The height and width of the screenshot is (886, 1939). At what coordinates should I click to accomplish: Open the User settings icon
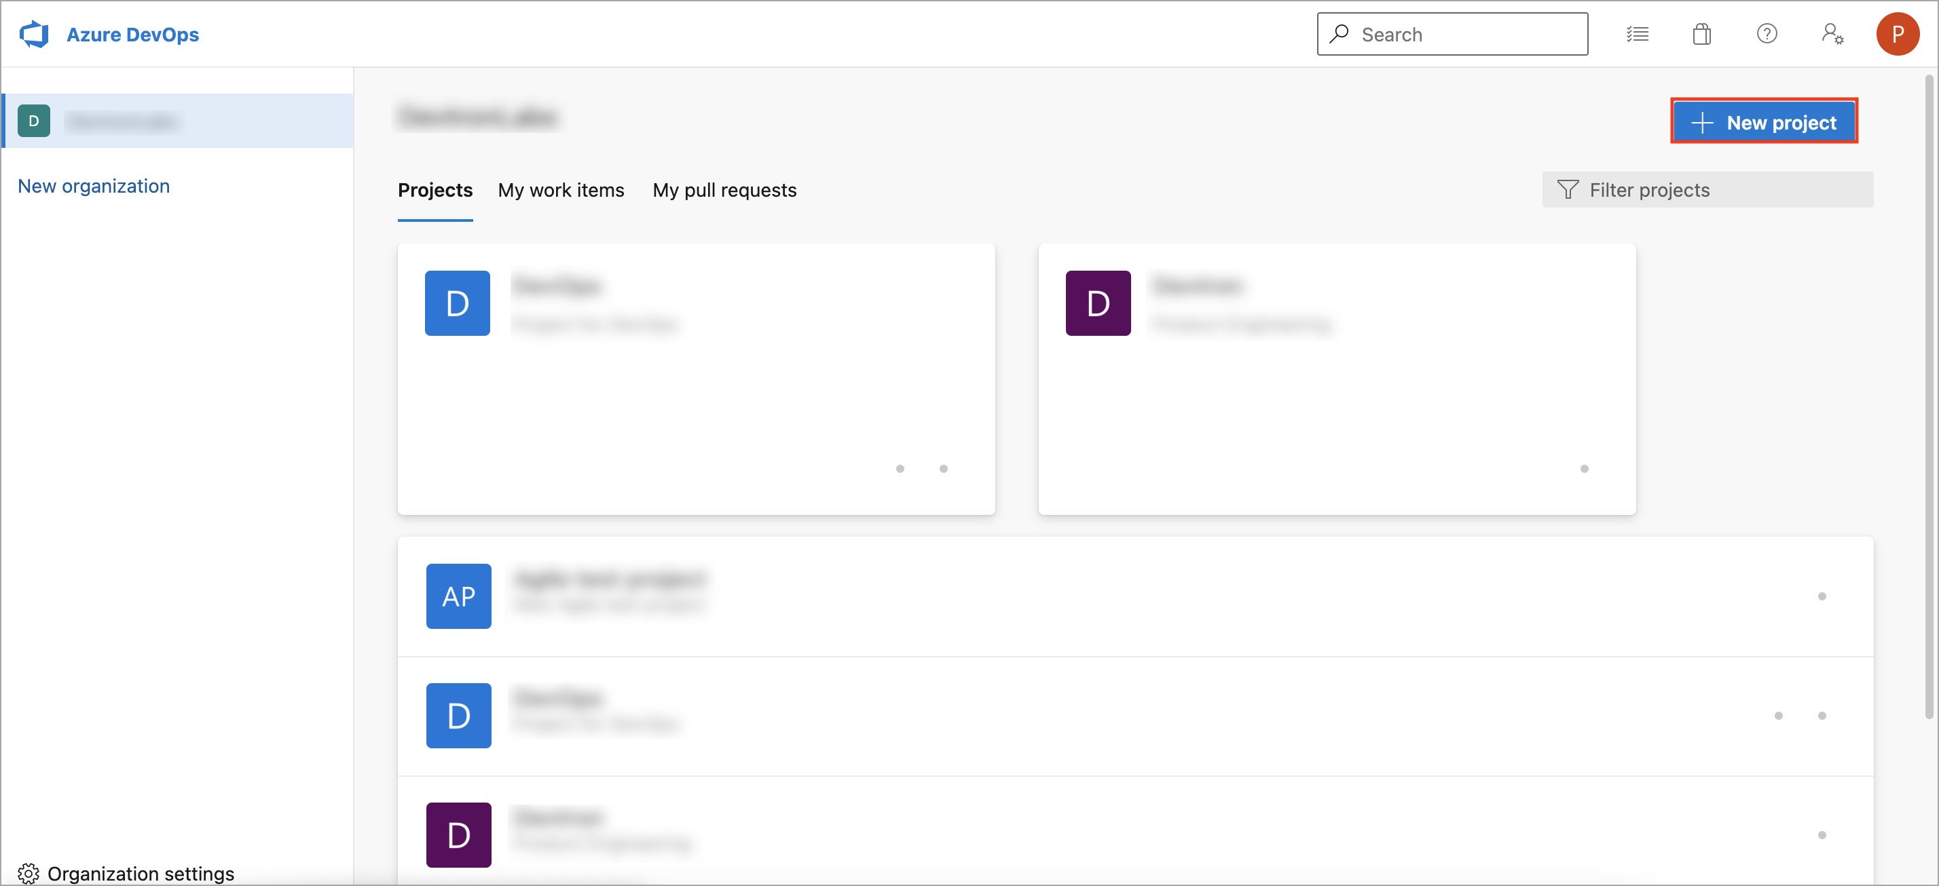1832,34
